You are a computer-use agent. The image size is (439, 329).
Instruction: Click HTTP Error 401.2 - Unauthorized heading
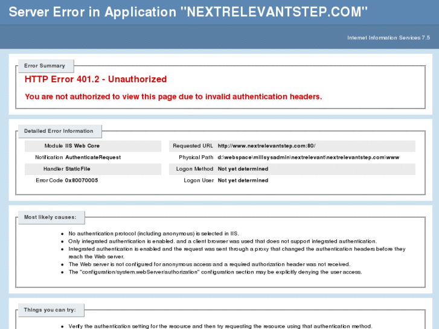pyautogui.click(x=96, y=79)
